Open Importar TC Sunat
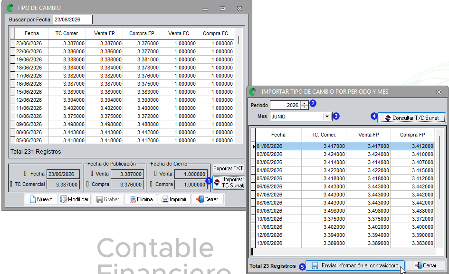Viewport: 449px width, 274px height. [x=229, y=182]
